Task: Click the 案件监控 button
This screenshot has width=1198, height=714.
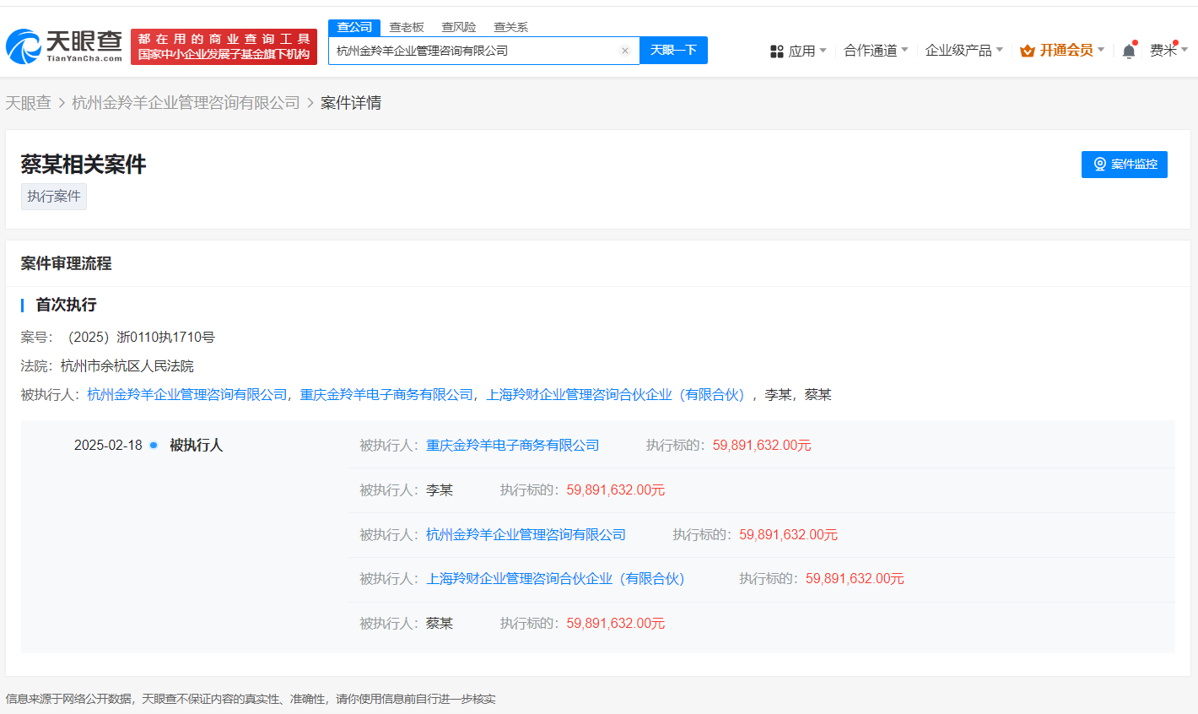Action: (1125, 165)
